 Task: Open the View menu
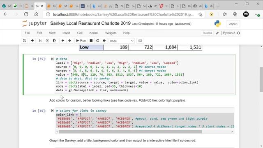(x=52, y=33)
